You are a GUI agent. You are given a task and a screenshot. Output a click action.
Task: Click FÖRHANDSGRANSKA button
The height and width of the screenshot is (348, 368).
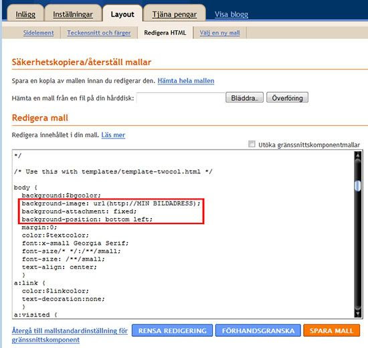(258, 331)
